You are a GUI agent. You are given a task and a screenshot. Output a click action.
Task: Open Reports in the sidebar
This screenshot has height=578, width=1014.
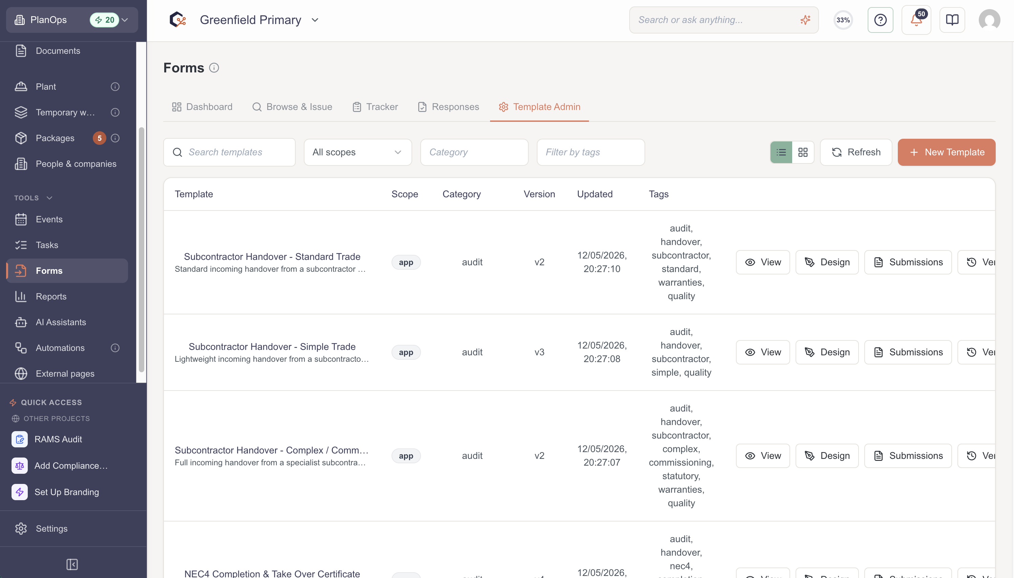click(67, 296)
